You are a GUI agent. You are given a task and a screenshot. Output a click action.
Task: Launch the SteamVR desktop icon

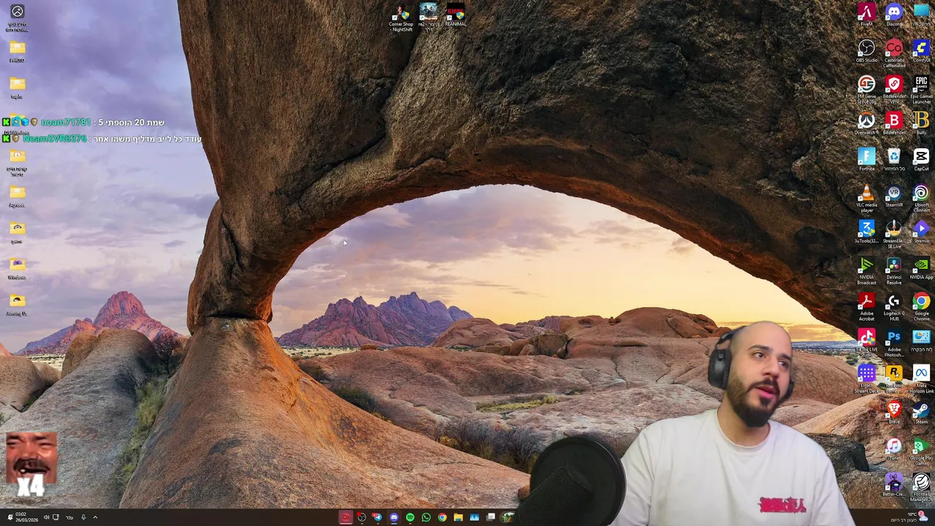tap(894, 196)
